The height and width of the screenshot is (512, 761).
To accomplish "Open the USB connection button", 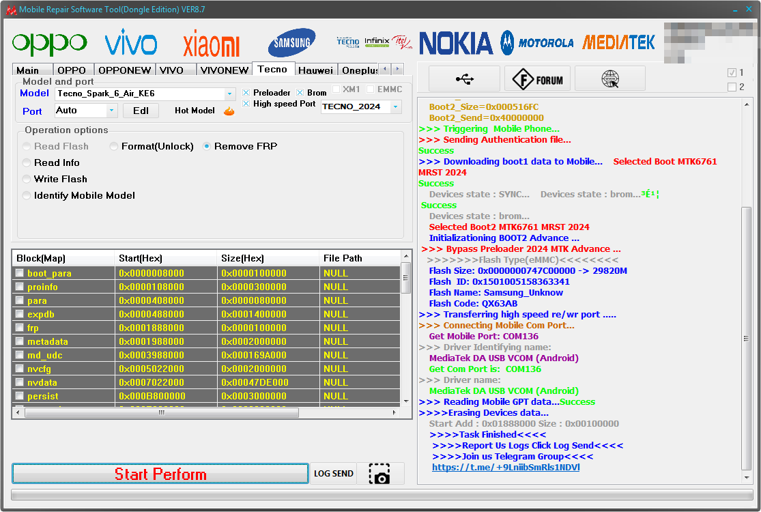I will (x=465, y=79).
